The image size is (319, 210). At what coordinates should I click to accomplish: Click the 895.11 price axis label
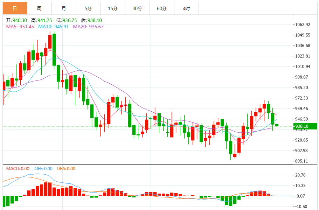301,161
